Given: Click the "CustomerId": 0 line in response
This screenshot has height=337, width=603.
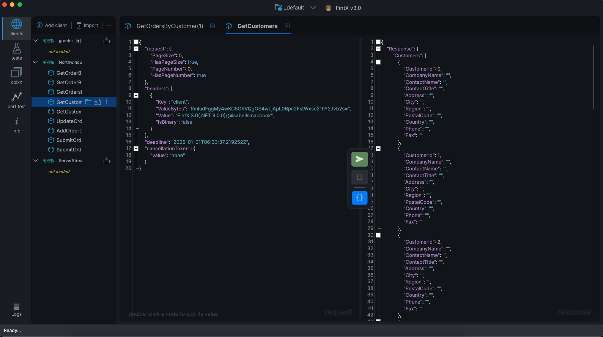Looking at the screenshot, I should click(422, 69).
